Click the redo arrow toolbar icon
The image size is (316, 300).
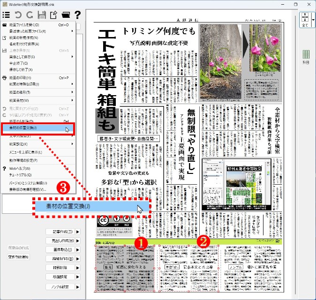30,15
